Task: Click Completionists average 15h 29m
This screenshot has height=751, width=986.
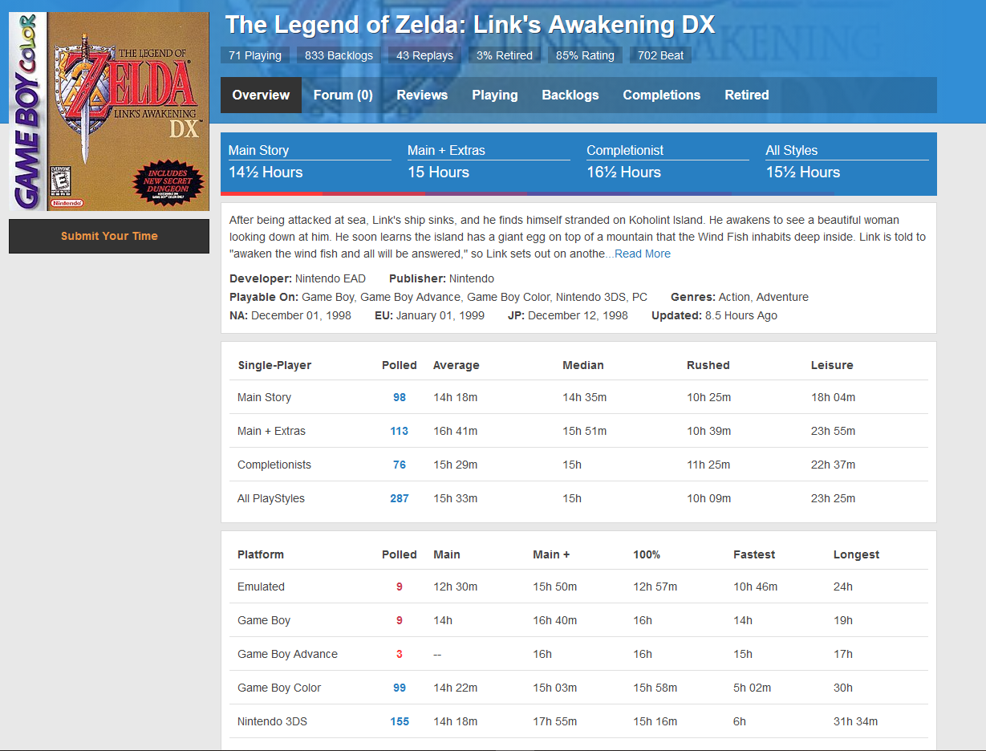Action: coord(455,465)
